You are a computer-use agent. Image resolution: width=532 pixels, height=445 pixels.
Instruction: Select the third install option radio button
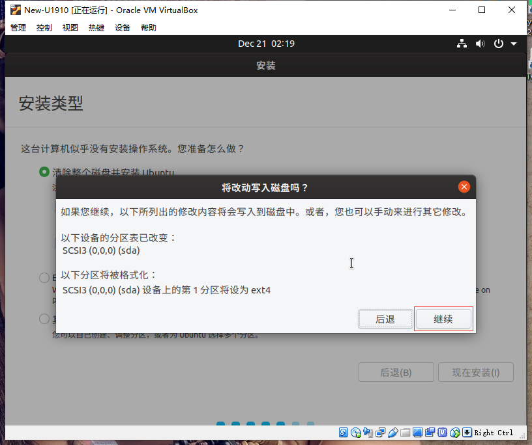click(x=44, y=319)
